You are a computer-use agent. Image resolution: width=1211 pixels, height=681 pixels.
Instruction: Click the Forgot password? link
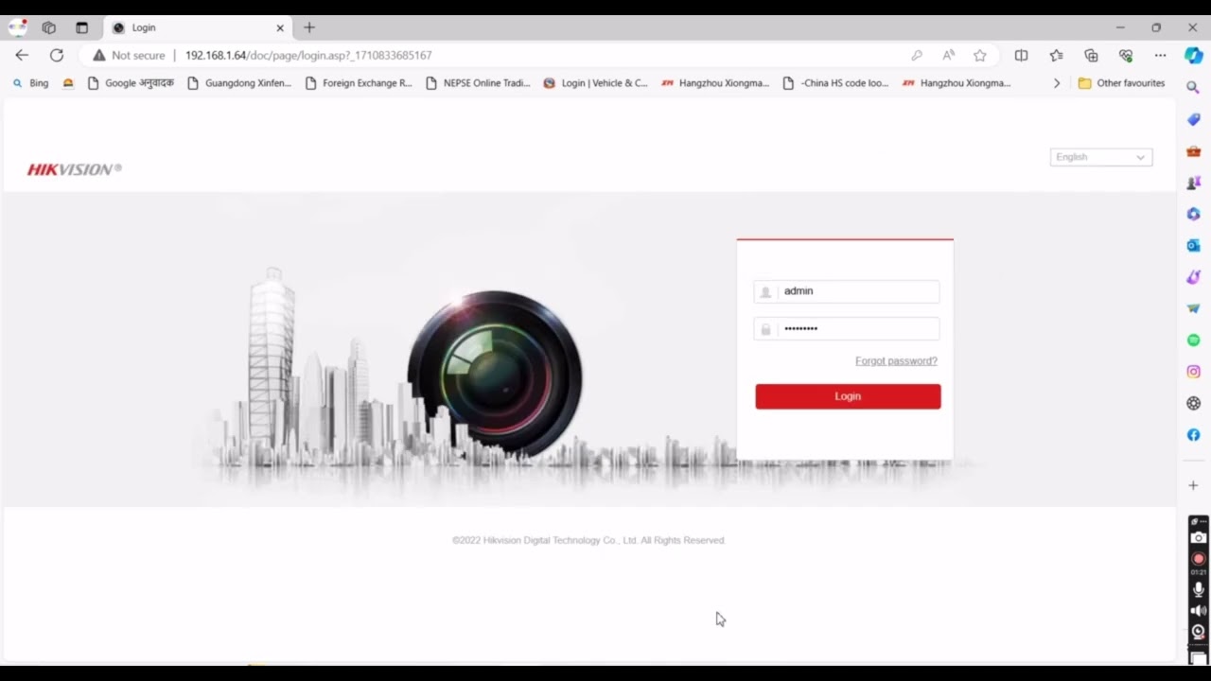click(896, 361)
